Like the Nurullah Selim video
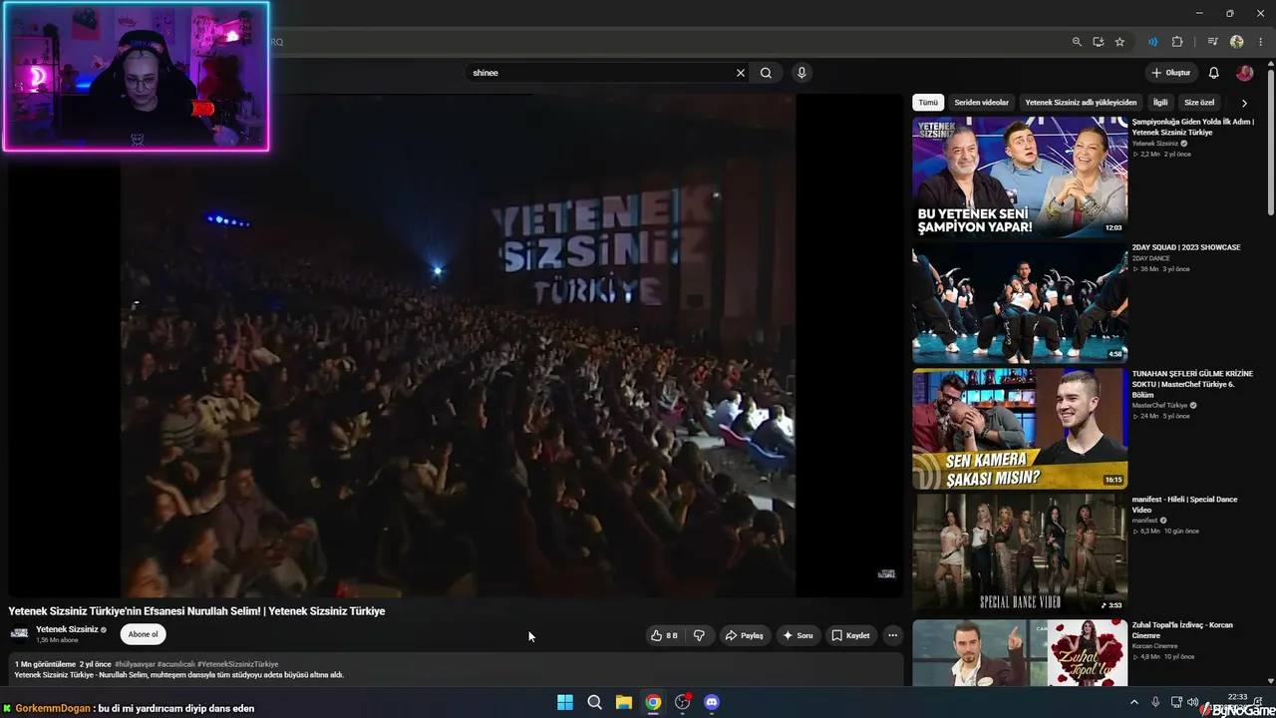1276x718 pixels. coord(664,635)
